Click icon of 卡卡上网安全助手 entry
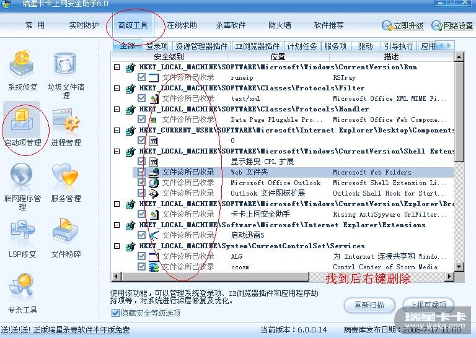Image resolution: width=476 pixels, height=338 pixels. click(154, 214)
